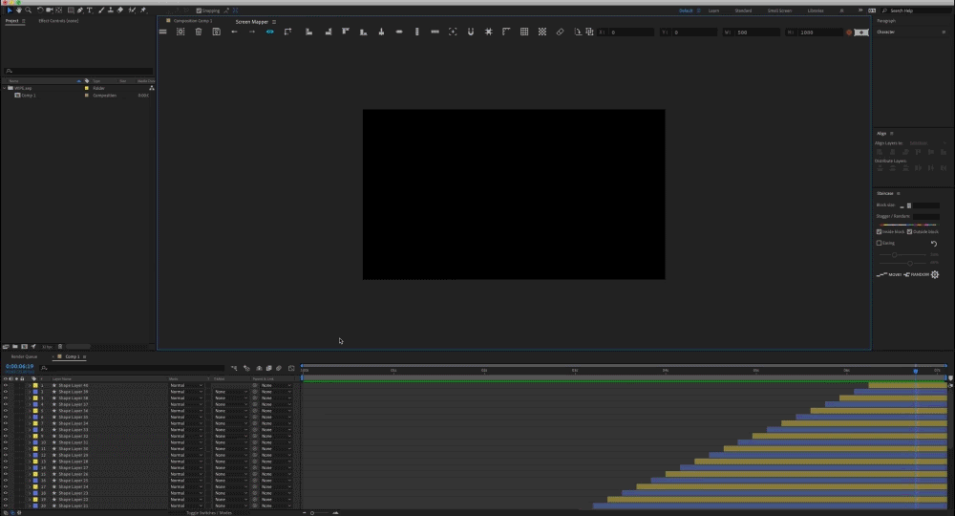Select the Selection arrow tool
Screen dimensions: 955x516
[10, 11]
